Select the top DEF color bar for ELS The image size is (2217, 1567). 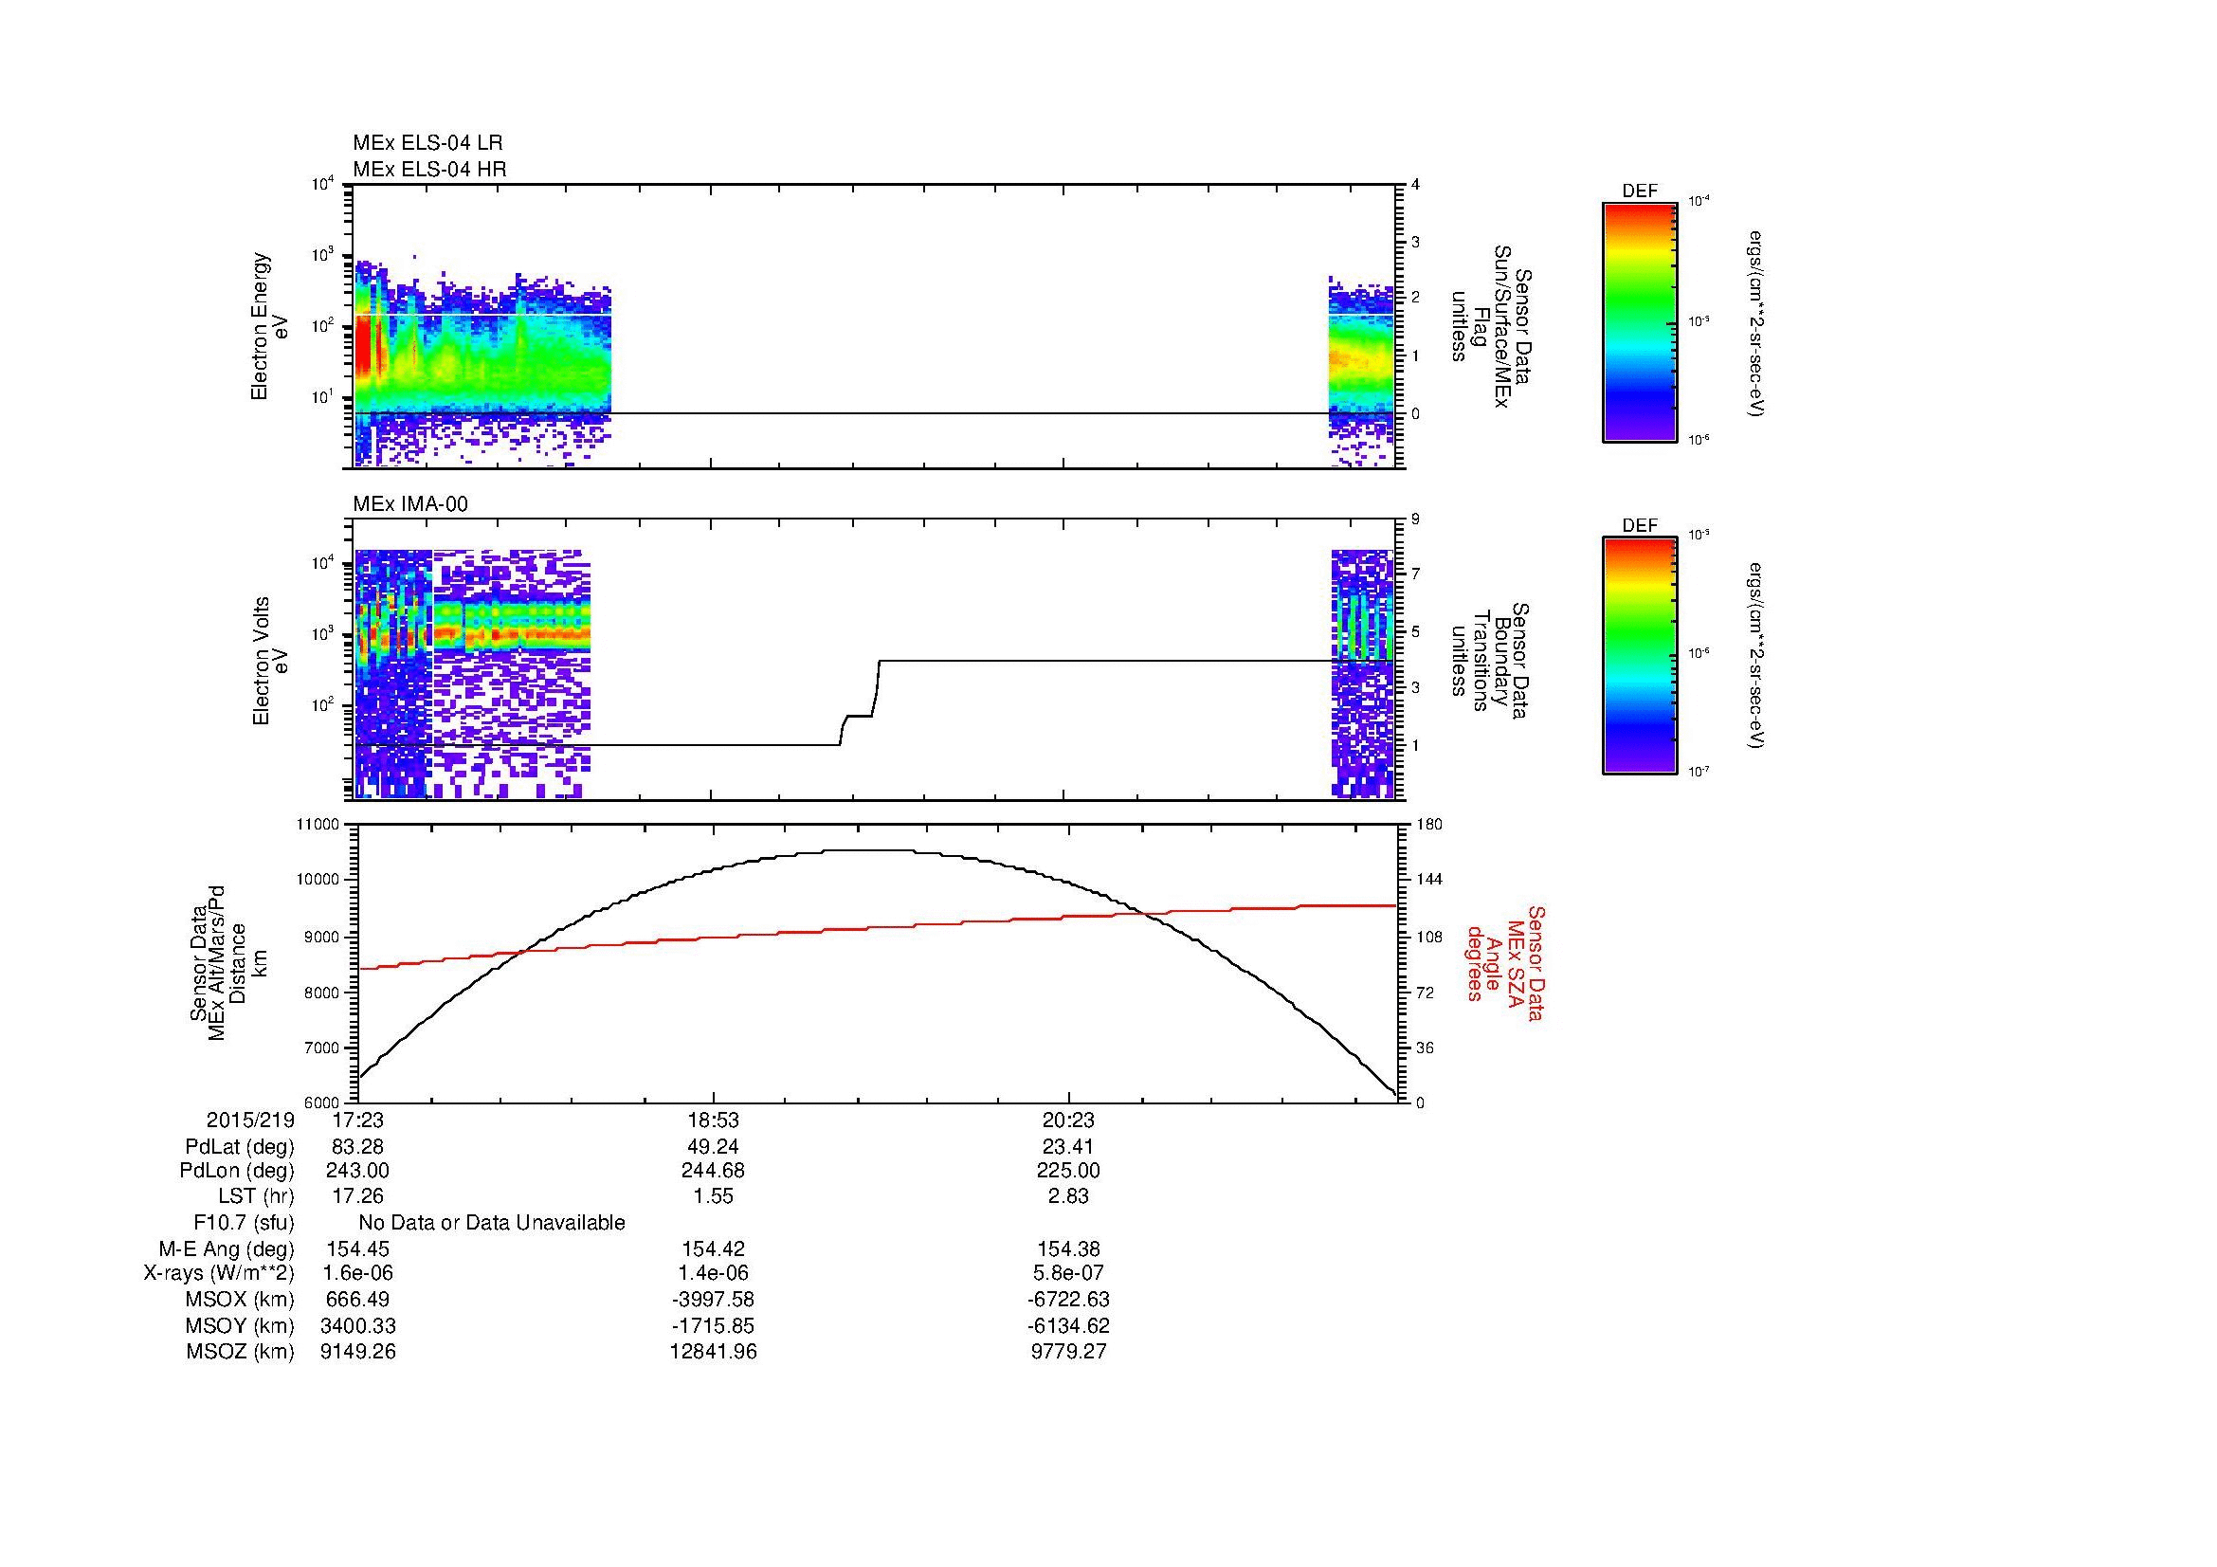point(1640,322)
